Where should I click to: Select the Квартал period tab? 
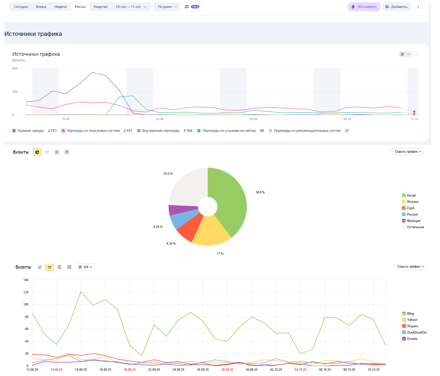100,7
